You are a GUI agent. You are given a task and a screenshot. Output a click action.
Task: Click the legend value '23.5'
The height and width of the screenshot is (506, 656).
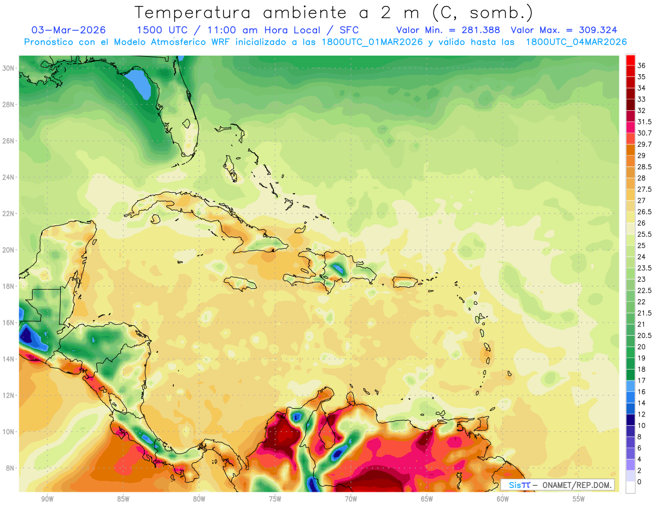[645, 268]
